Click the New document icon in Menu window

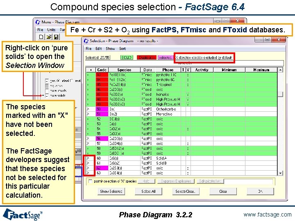pos(41,37)
